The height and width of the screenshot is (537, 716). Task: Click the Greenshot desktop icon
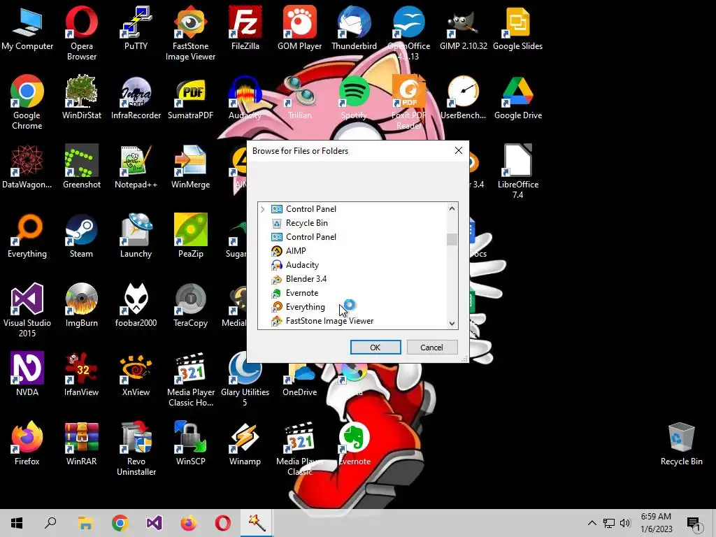tap(81, 166)
